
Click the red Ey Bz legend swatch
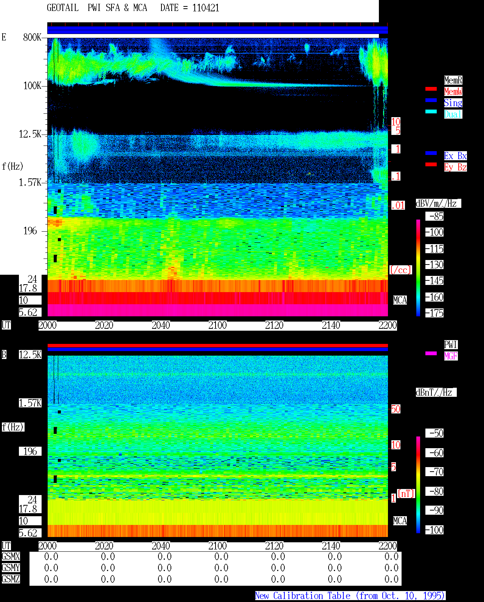click(431, 164)
